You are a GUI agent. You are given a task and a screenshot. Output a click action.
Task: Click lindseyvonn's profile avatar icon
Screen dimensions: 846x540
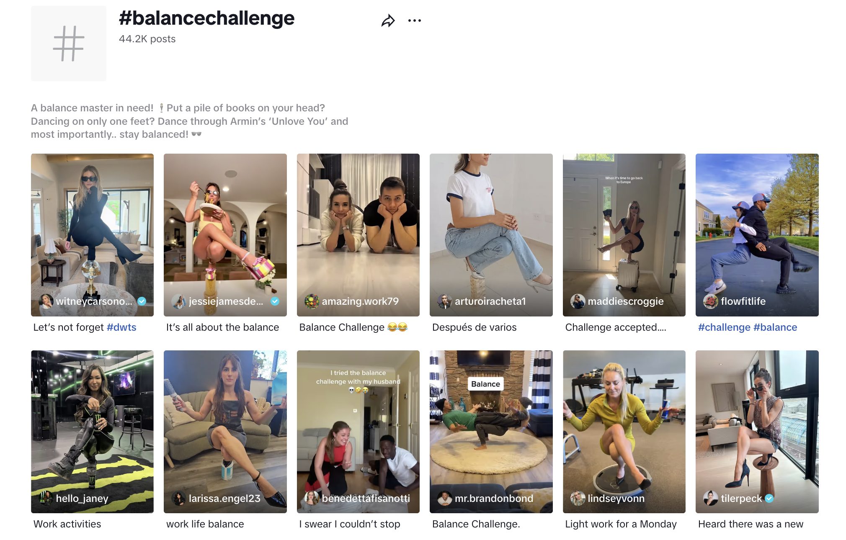(578, 498)
